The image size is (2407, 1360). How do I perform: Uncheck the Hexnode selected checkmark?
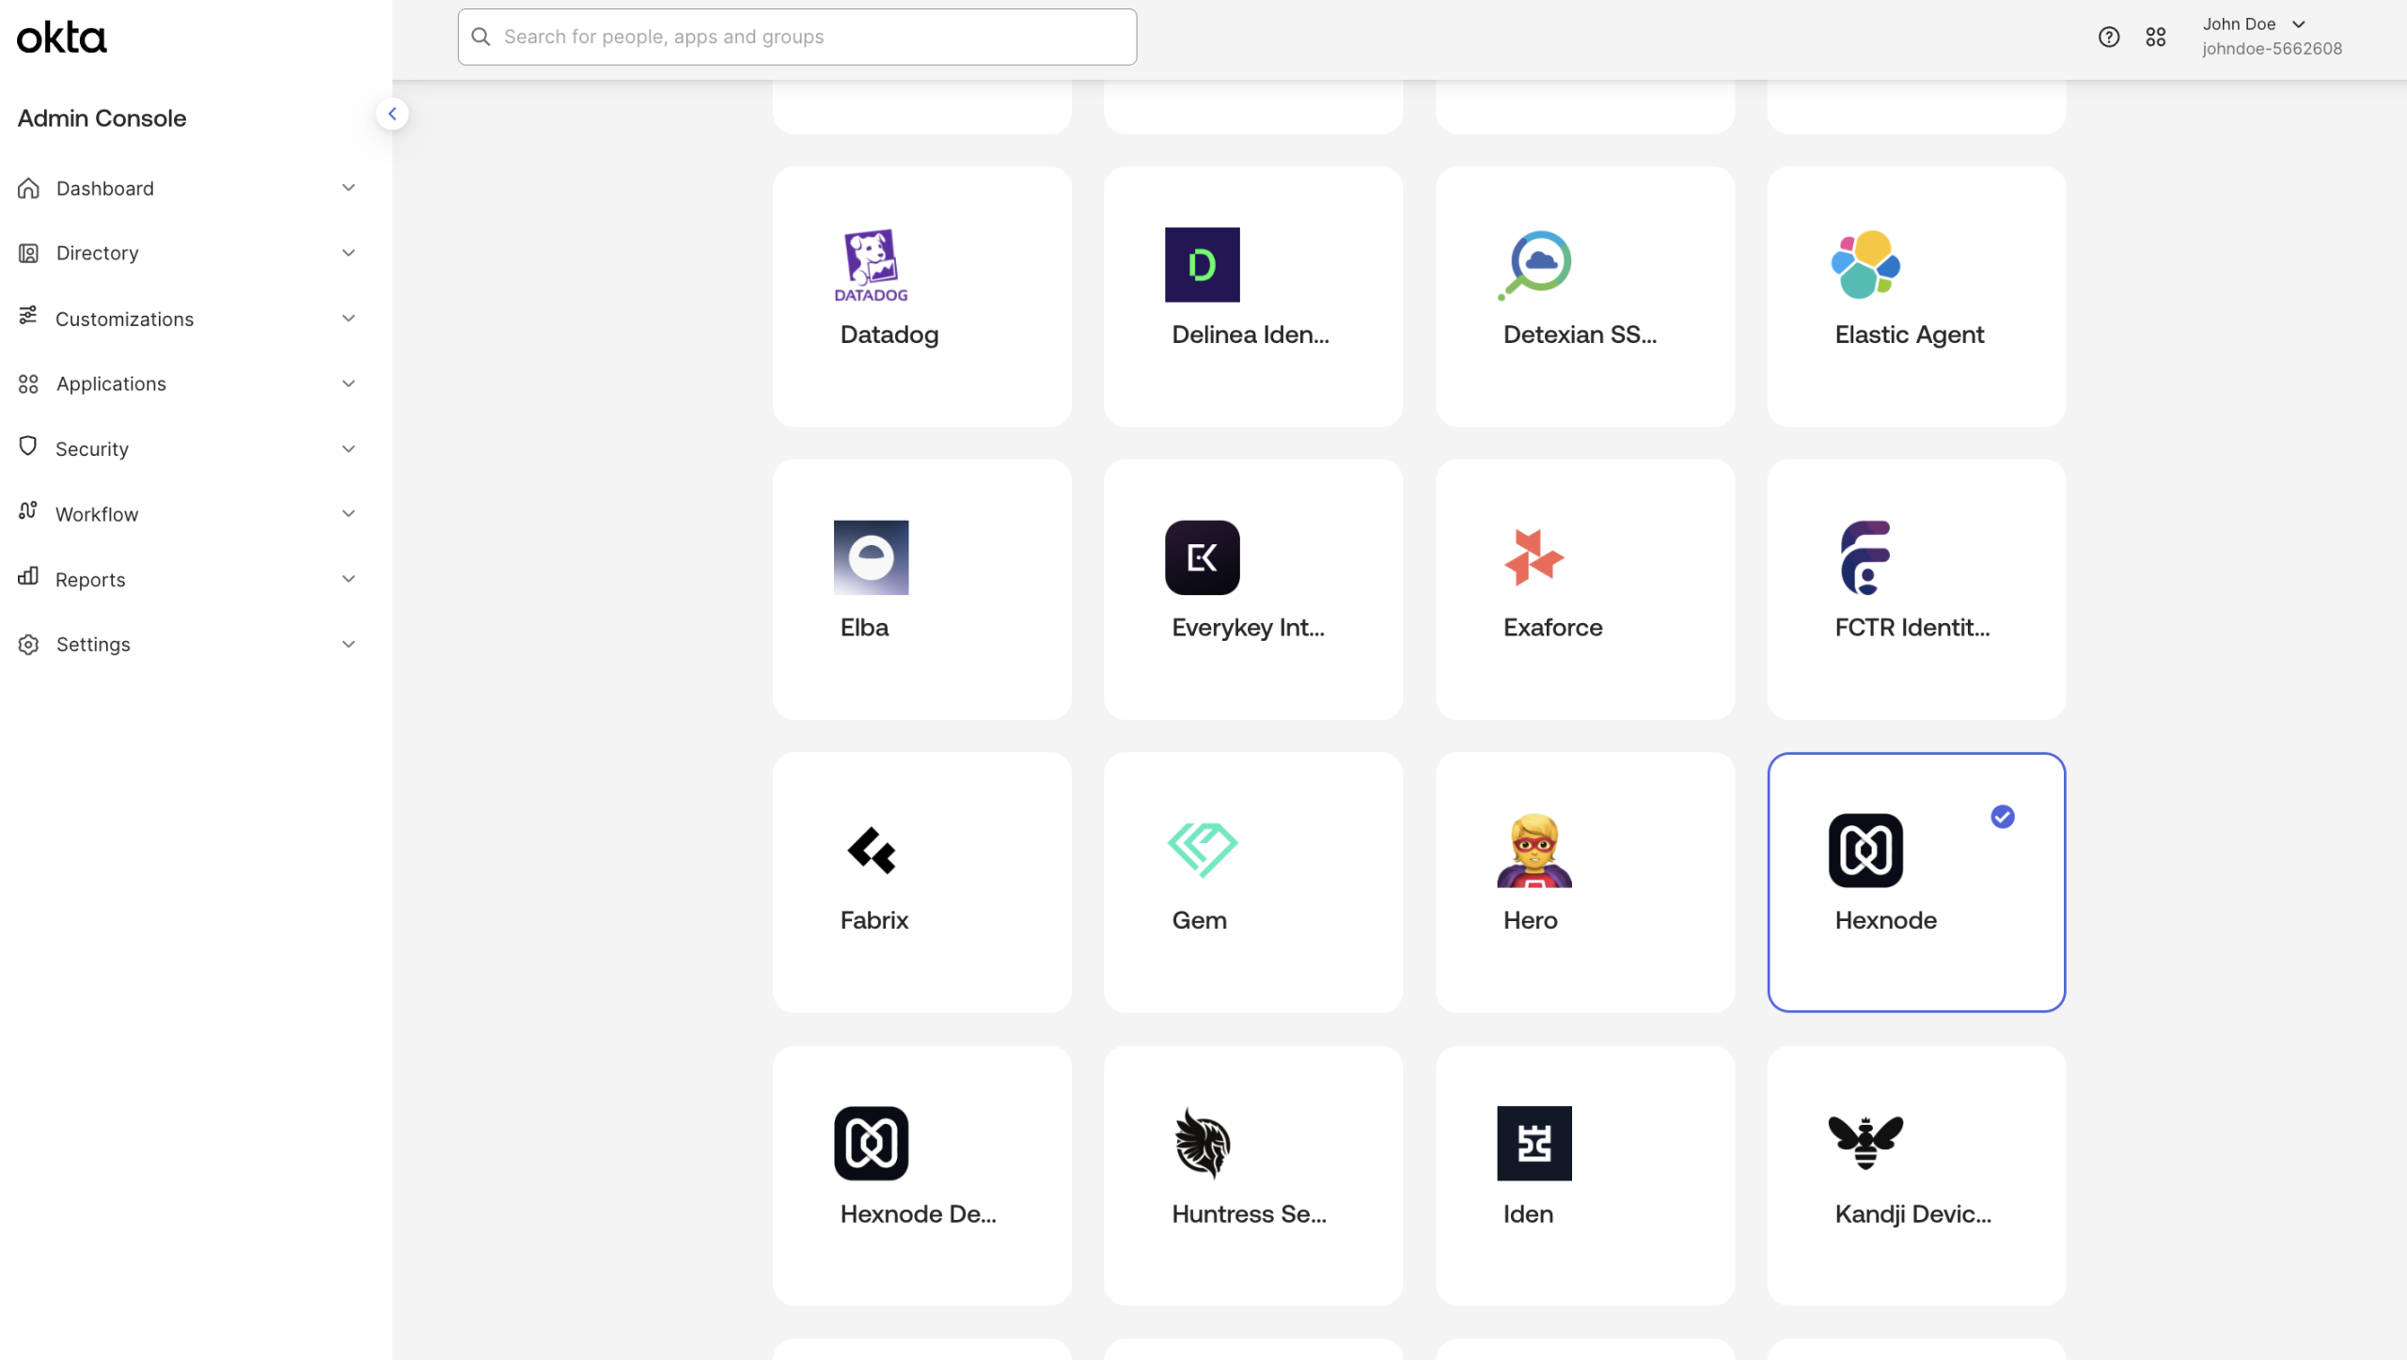[2003, 817]
